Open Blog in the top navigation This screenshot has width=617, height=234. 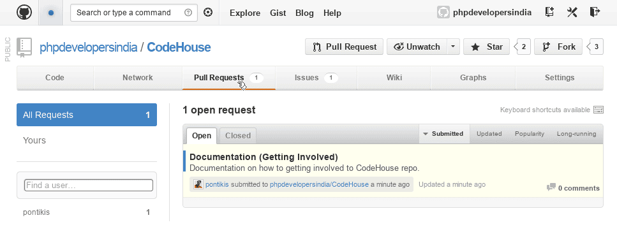tap(304, 13)
